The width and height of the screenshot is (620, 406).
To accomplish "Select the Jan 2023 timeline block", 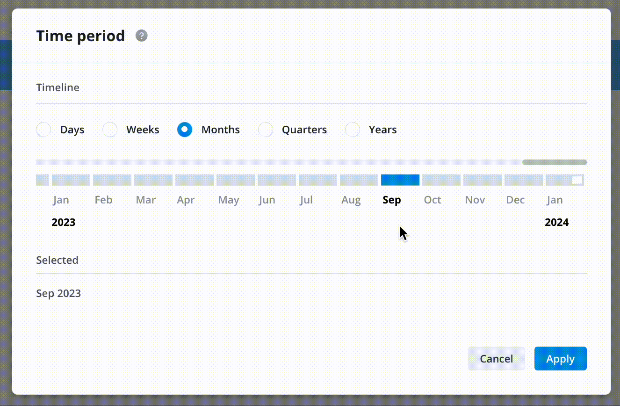I will [x=71, y=180].
